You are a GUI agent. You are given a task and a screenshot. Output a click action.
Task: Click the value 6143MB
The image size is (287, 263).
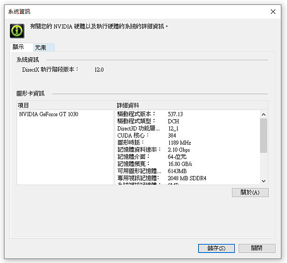[177, 171]
